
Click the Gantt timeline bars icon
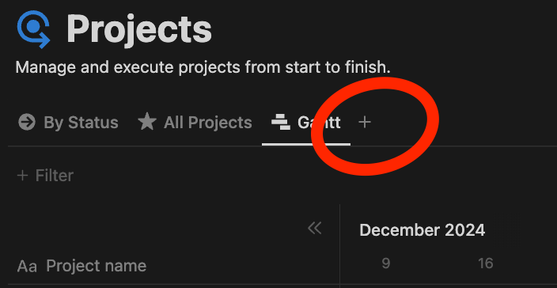281,123
